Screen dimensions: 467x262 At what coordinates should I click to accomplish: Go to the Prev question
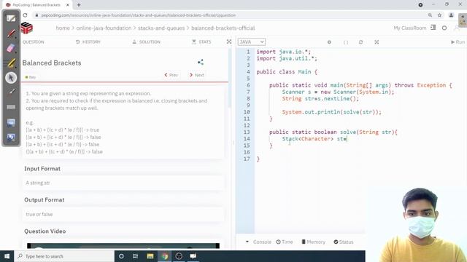coord(171,75)
